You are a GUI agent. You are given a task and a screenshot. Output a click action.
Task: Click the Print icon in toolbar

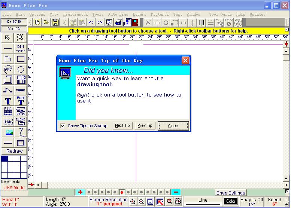[118, 22]
